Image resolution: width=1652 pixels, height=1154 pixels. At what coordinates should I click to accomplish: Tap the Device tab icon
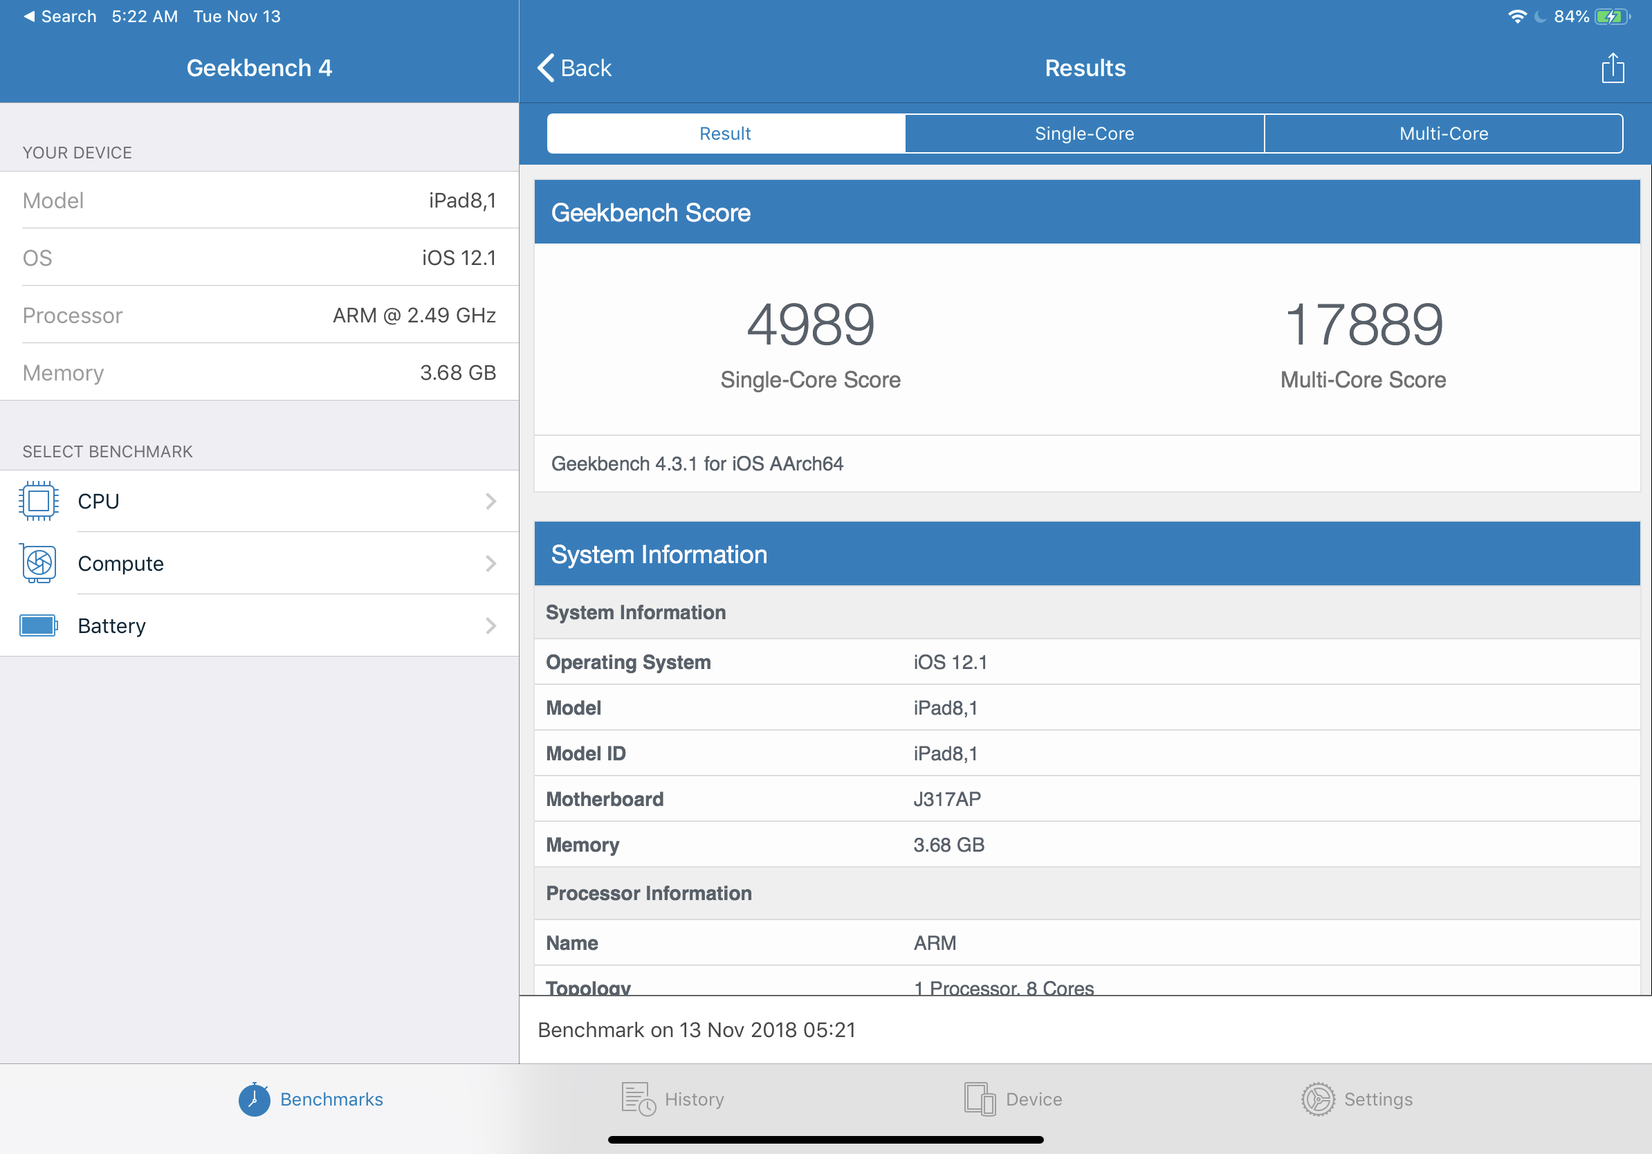980,1099
